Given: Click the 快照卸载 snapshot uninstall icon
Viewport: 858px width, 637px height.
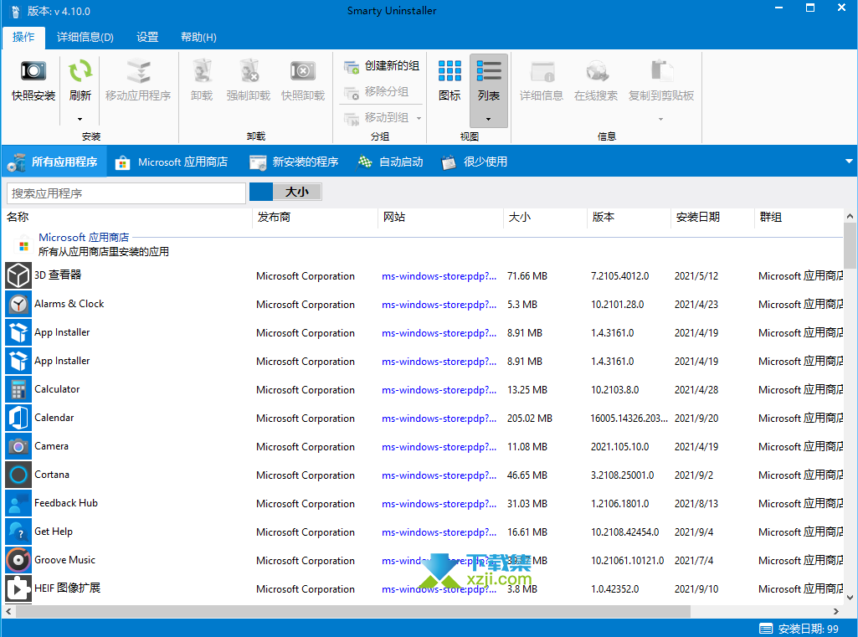Looking at the screenshot, I should [x=302, y=71].
